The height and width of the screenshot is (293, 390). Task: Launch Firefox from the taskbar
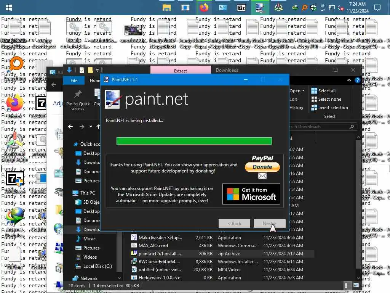tap(204, 8)
